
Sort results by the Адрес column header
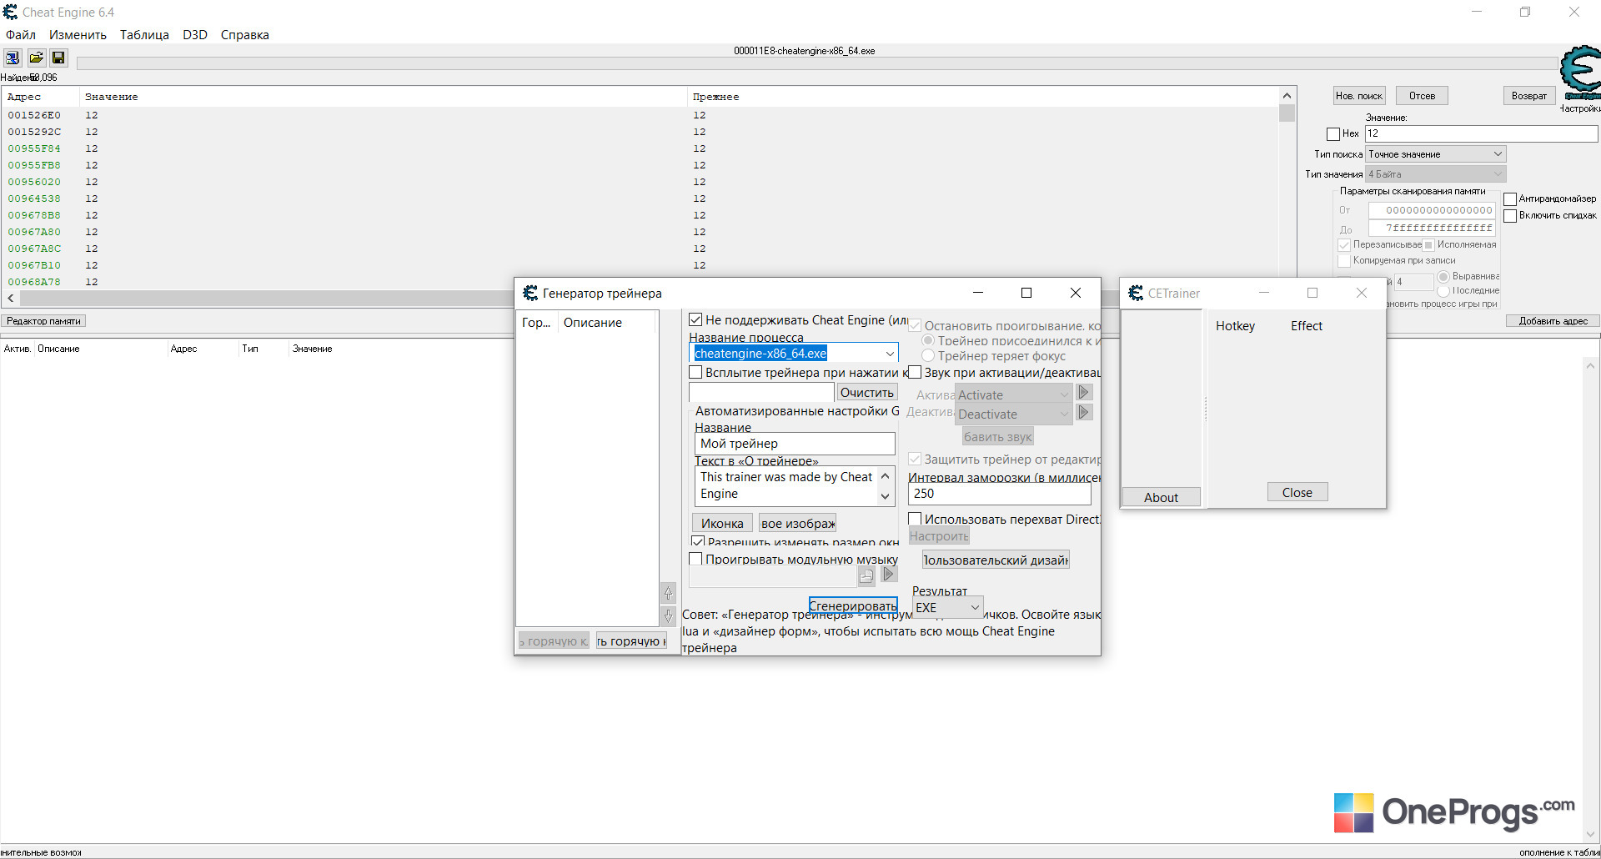[x=40, y=97]
